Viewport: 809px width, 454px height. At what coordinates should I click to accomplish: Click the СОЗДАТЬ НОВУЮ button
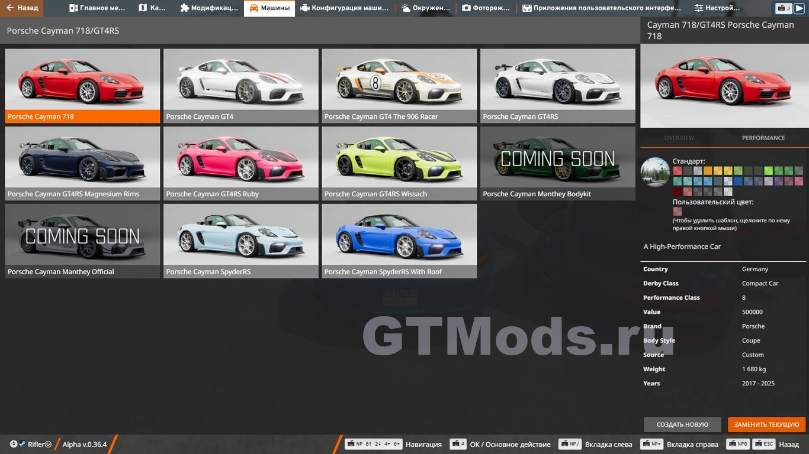point(682,424)
